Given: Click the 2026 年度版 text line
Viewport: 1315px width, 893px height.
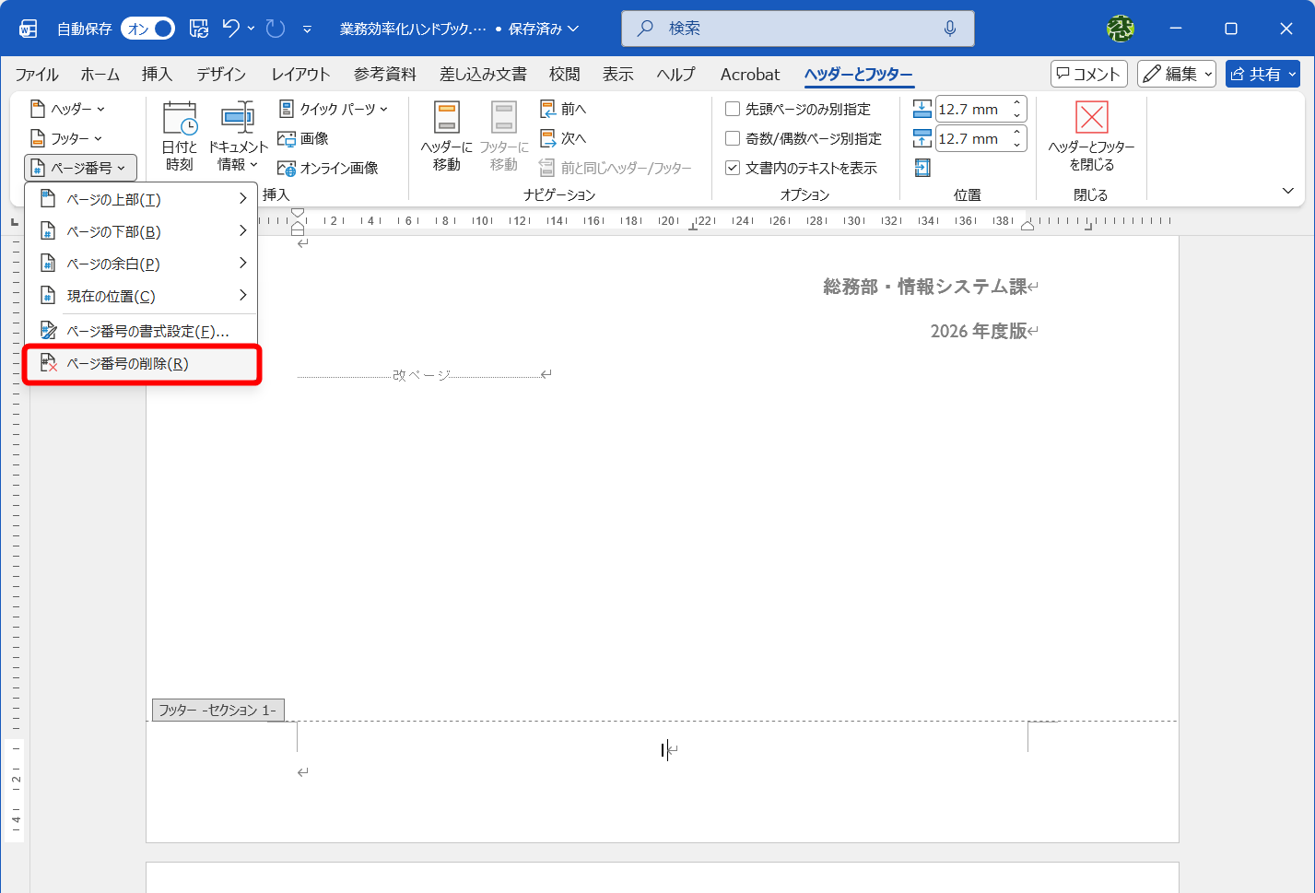Looking at the screenshot, I should (x=979, y=331).
